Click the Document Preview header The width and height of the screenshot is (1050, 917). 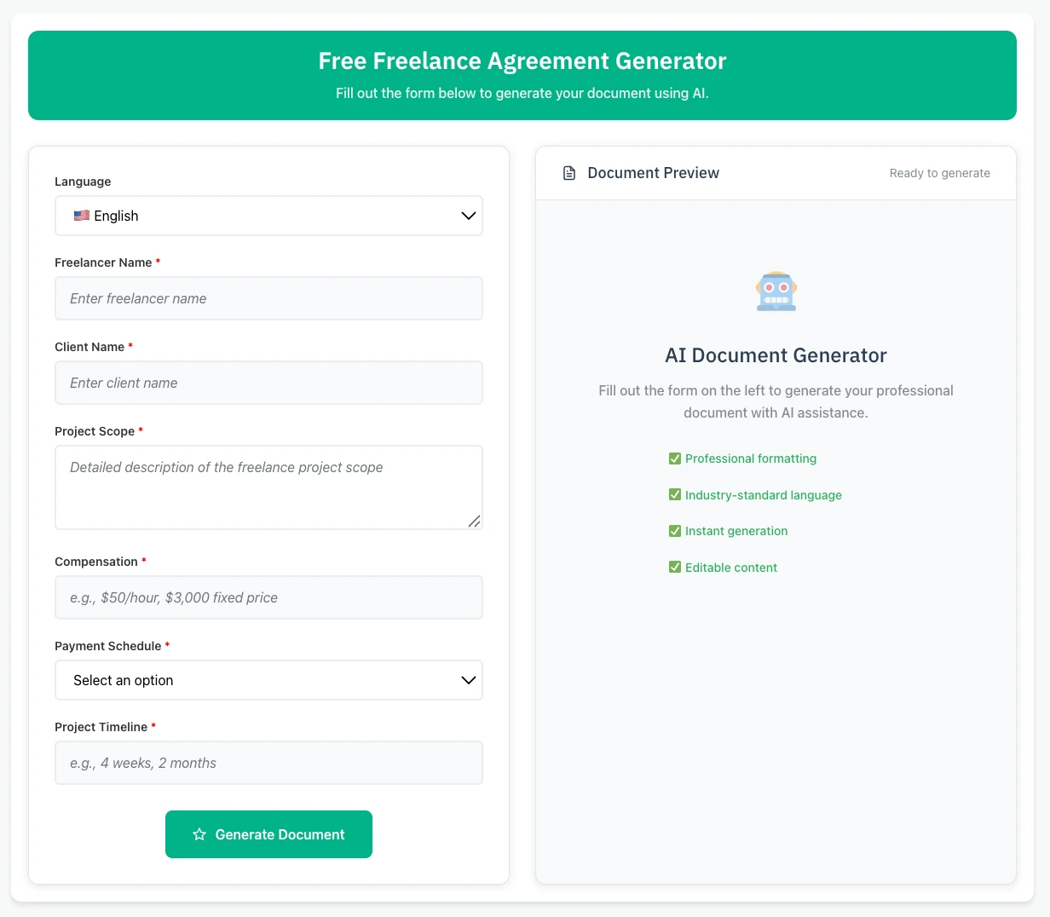[653, 172]
